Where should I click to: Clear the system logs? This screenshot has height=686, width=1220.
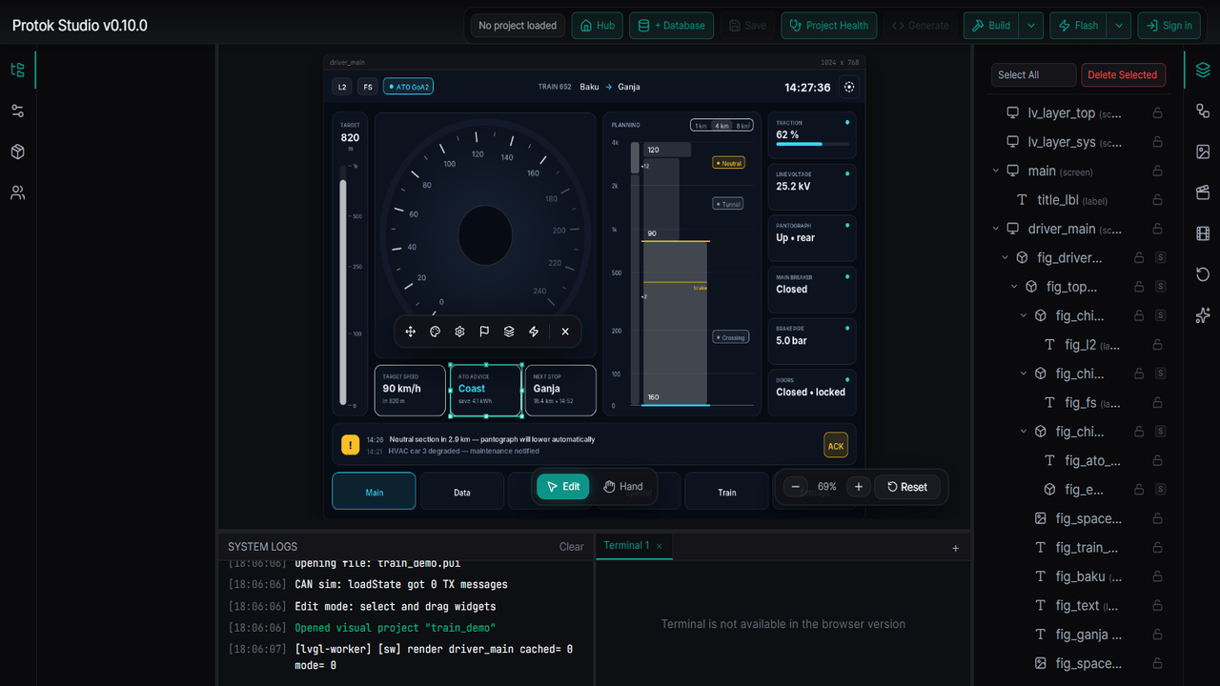click(x=572, y=547)
